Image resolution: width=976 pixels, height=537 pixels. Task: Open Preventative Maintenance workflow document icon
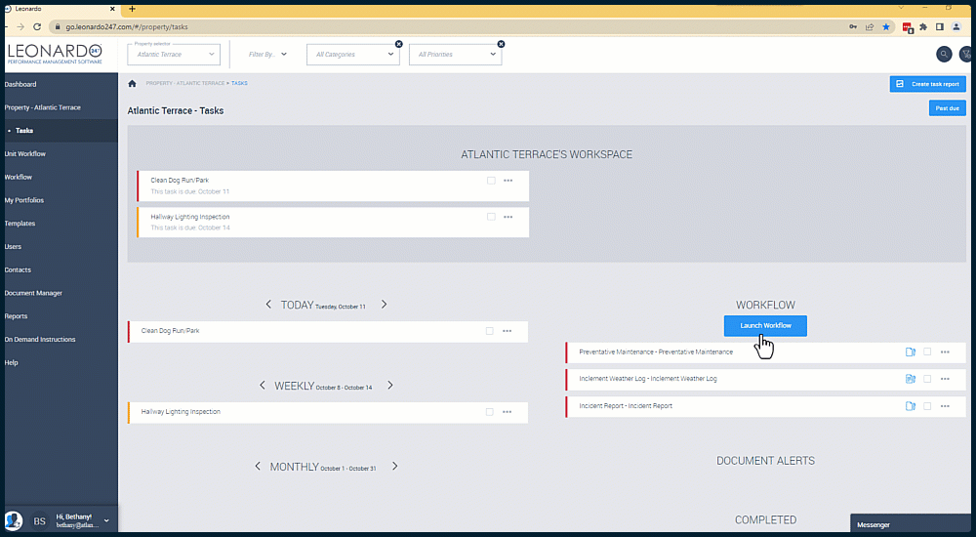910,351
